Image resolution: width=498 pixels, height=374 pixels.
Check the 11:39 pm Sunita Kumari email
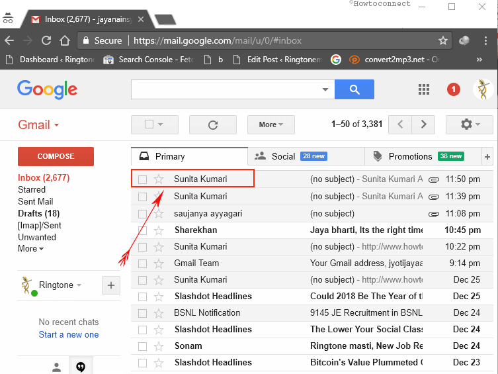coord(142,197)
